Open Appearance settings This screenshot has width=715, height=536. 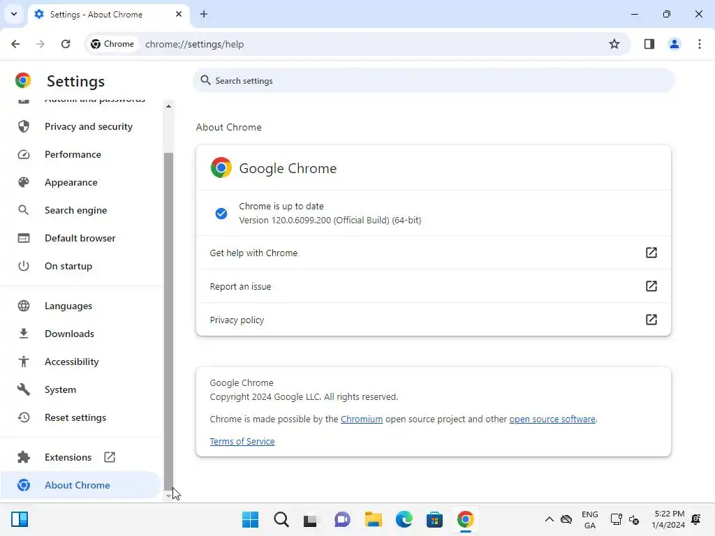pos(81,182)
